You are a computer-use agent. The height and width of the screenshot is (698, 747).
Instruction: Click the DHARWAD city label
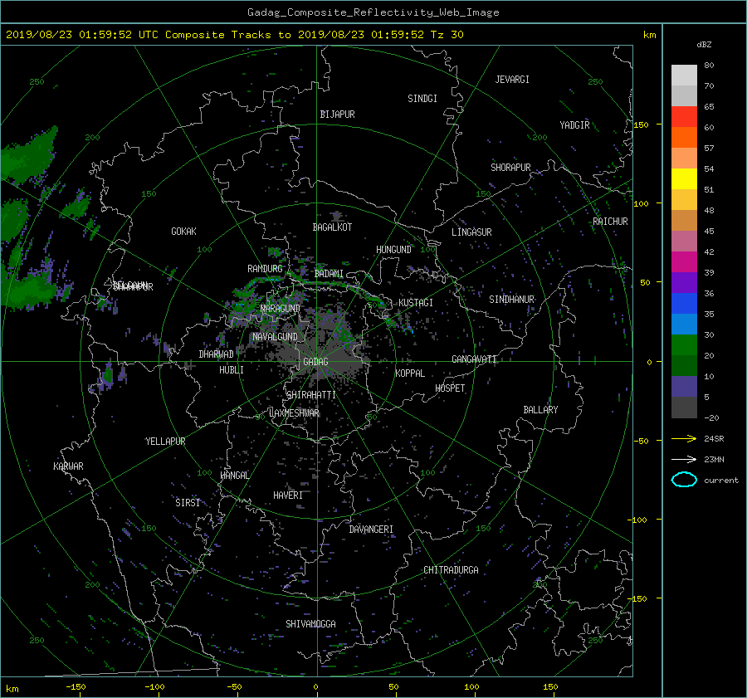pyautogui.click(x=217, y=354)
